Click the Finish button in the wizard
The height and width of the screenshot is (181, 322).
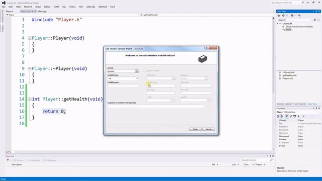click(195, 129)
